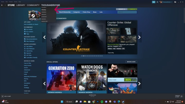
Task: Open the Steam announcements megaphone icon
Action: (154, 2)
